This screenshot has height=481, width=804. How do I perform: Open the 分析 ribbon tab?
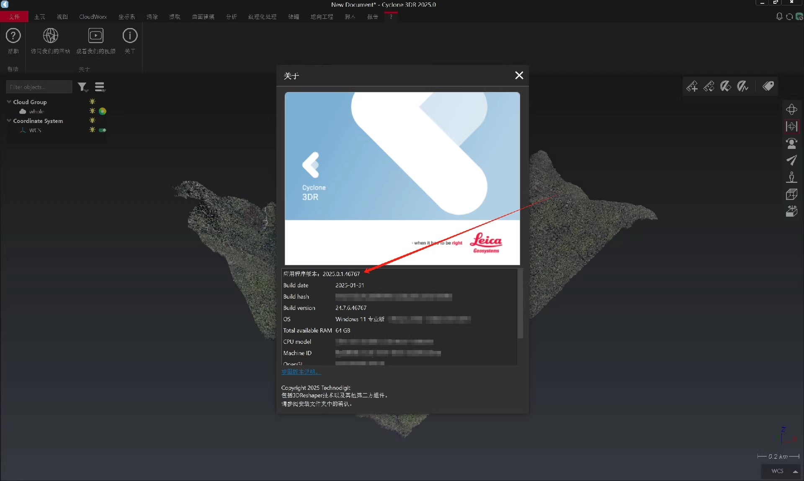(232, 17)
